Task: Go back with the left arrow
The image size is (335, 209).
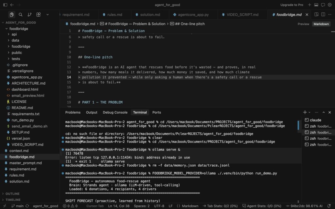Action: (x=12, y=5)
